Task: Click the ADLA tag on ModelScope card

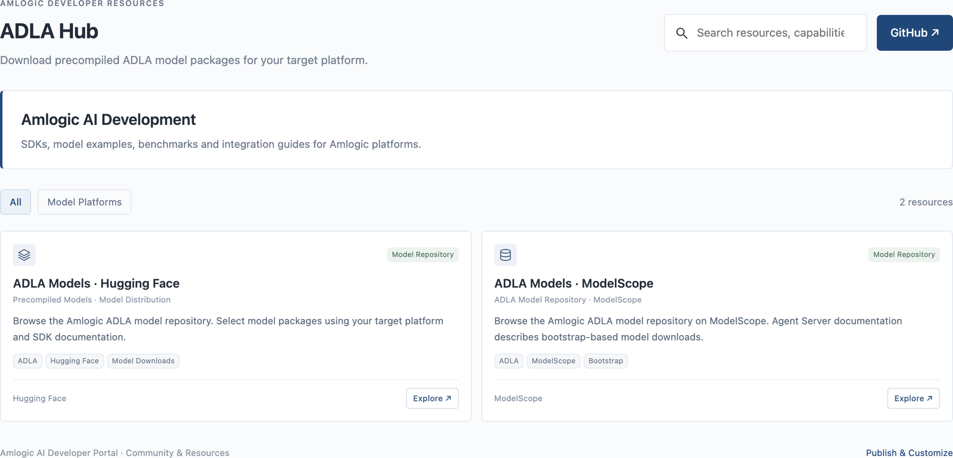Action: tap(509, 361)
